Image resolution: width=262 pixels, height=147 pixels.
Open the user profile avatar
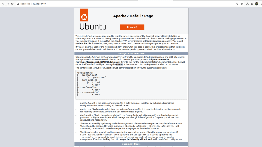[x=257, y=4]
